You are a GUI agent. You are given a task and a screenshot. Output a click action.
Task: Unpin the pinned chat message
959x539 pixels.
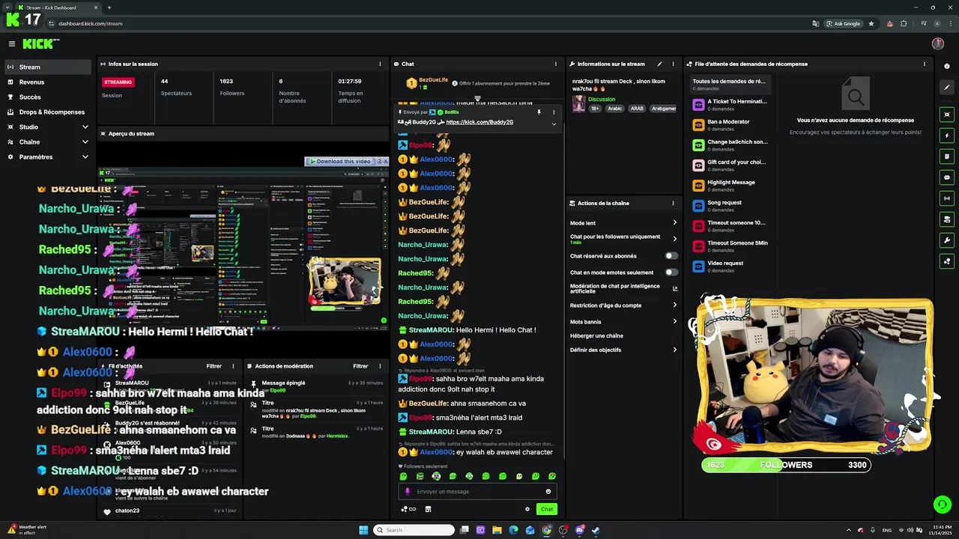(539, 112)
